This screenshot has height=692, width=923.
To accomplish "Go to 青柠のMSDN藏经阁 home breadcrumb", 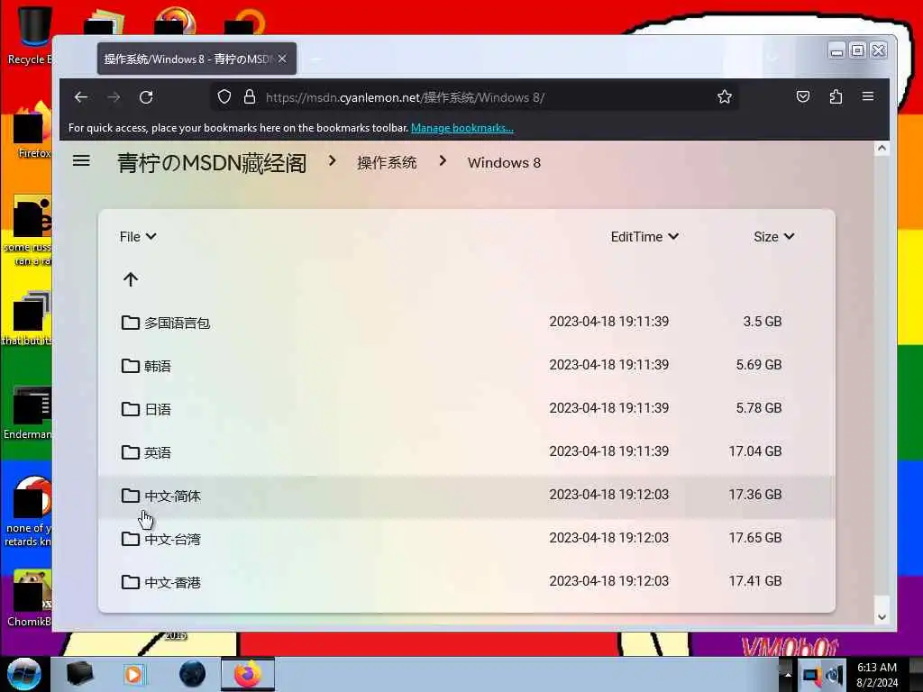I will click(212, 163).
